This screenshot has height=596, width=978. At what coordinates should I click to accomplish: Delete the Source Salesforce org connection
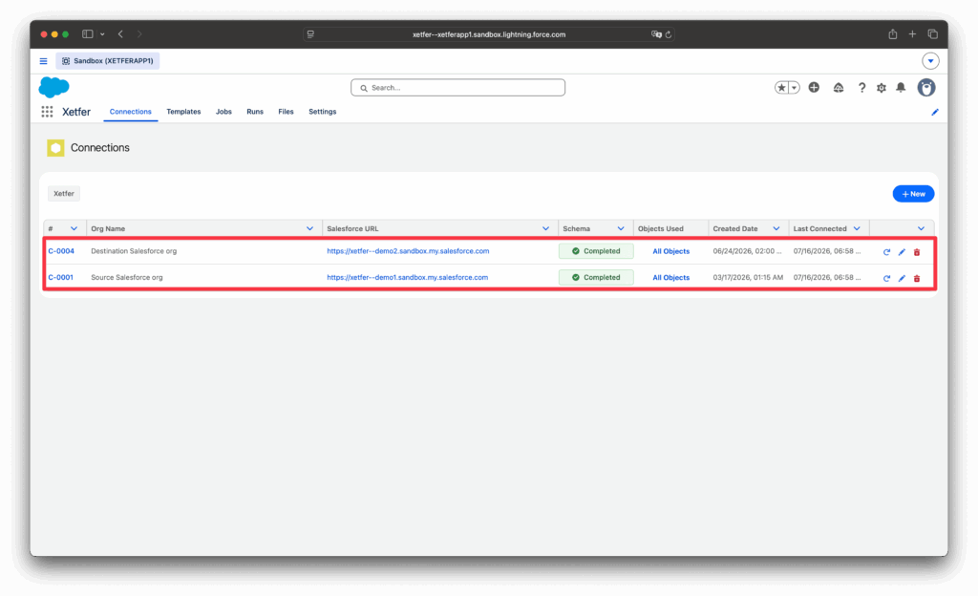tap(917, 278)
